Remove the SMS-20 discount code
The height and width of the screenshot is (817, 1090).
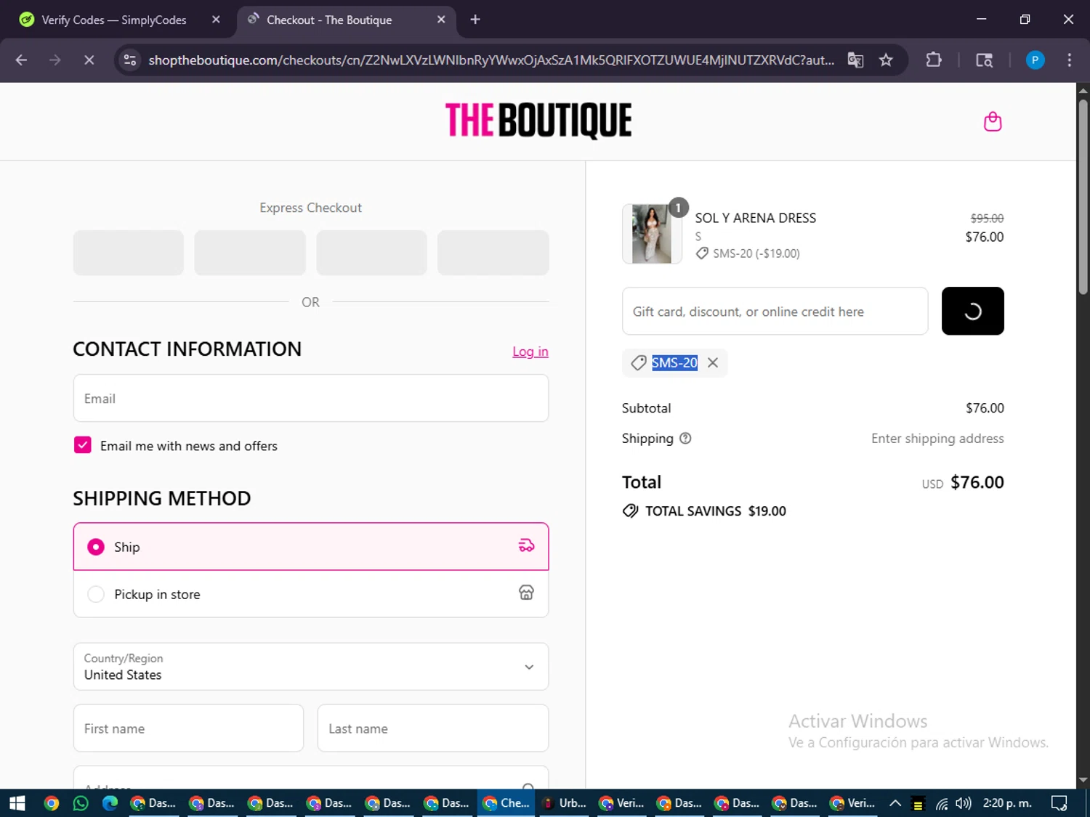click(x=713, y=362)
